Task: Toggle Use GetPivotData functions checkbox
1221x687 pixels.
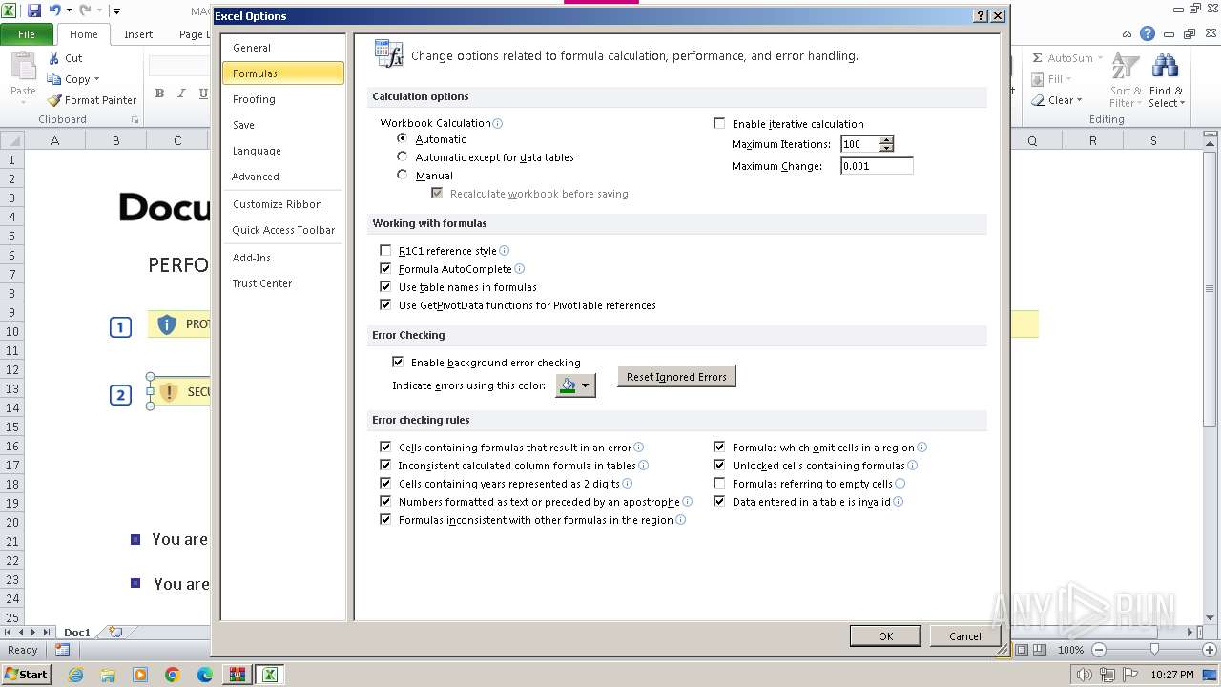Action: [x=385, y=304]
